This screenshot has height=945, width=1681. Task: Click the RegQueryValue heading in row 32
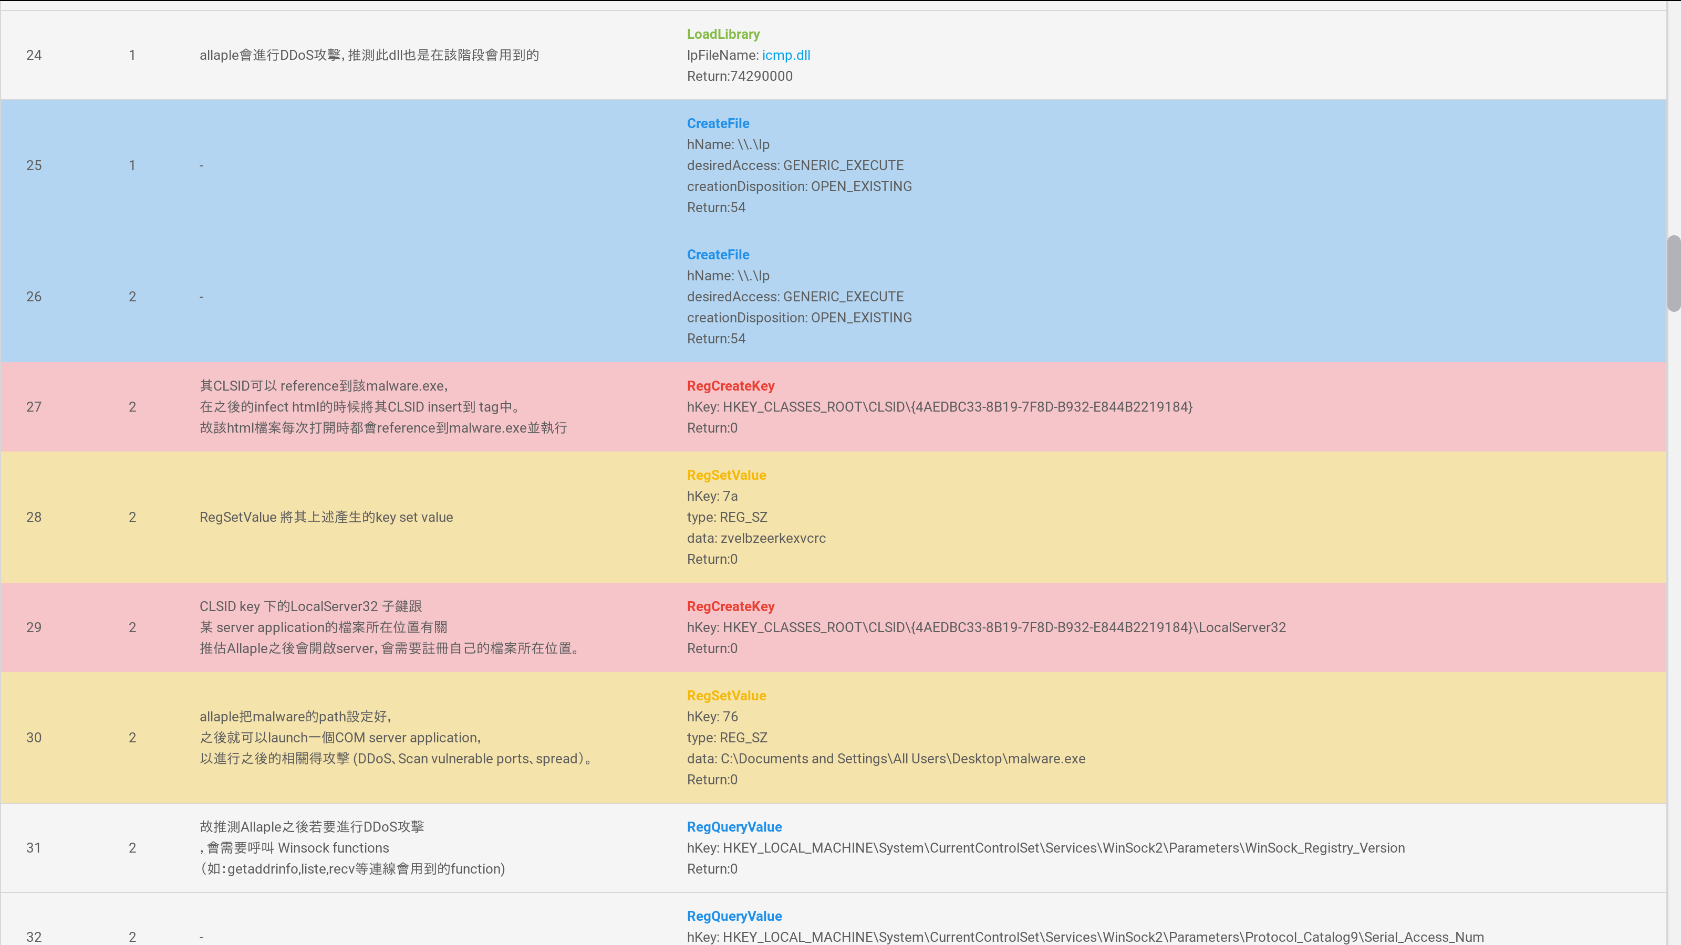734,916
